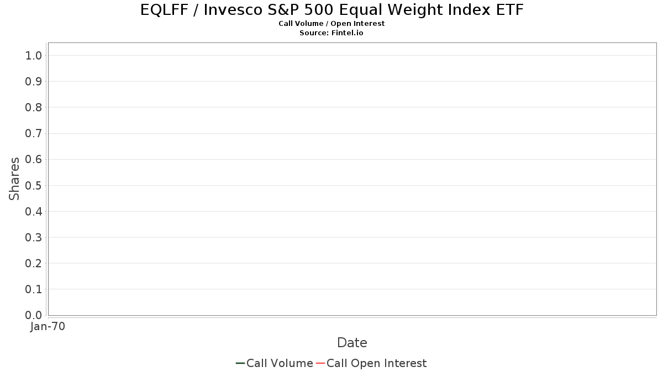Toggle the Call Open Interest legend label
663x372 pixels.
pos(377,363)
